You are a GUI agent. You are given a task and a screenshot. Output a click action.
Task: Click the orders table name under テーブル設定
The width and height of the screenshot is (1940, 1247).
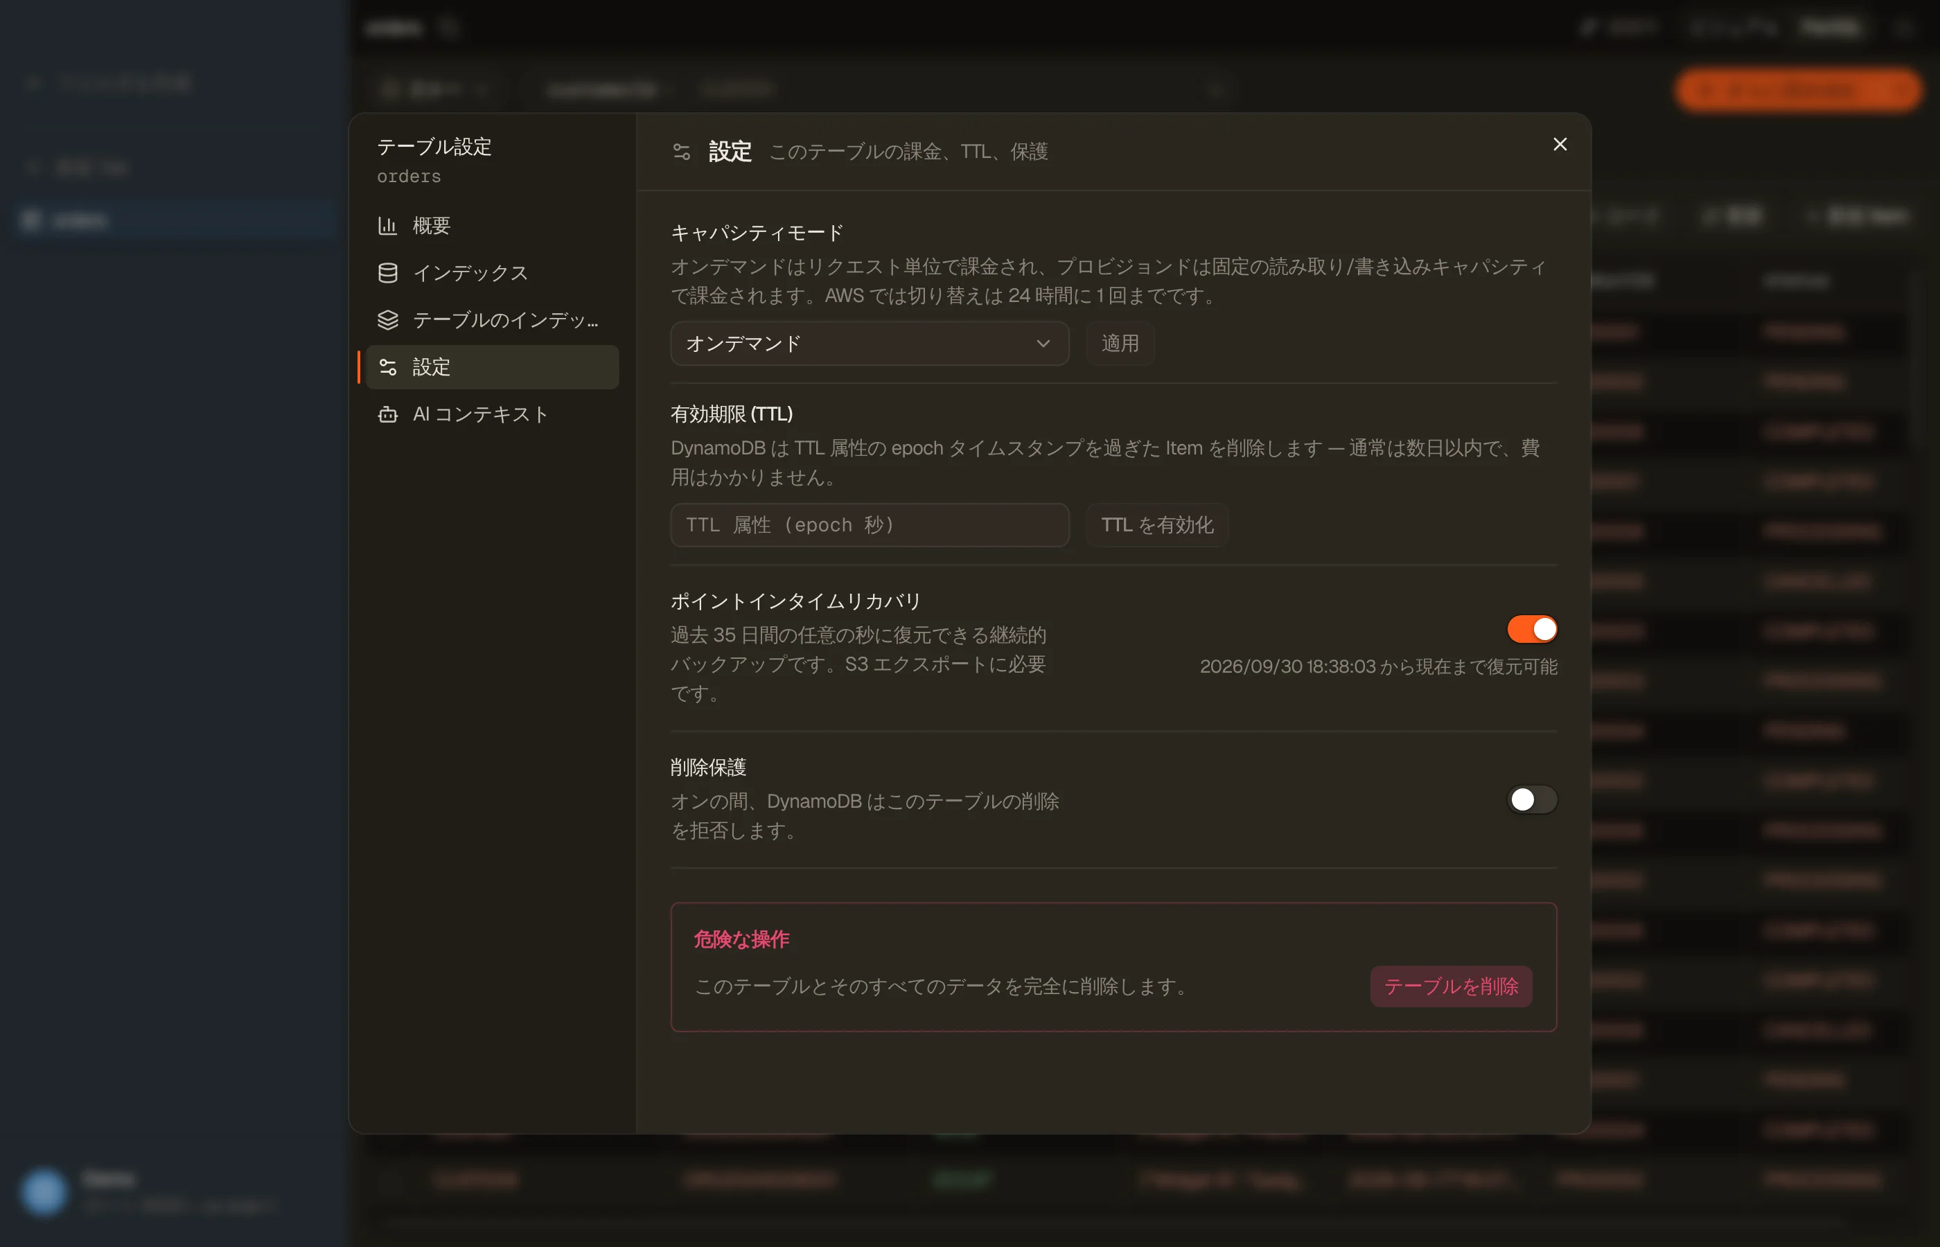(409, 177)
